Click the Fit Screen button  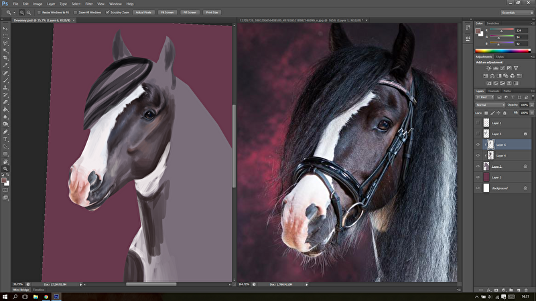pyautogui.click(x=166, y=12)
